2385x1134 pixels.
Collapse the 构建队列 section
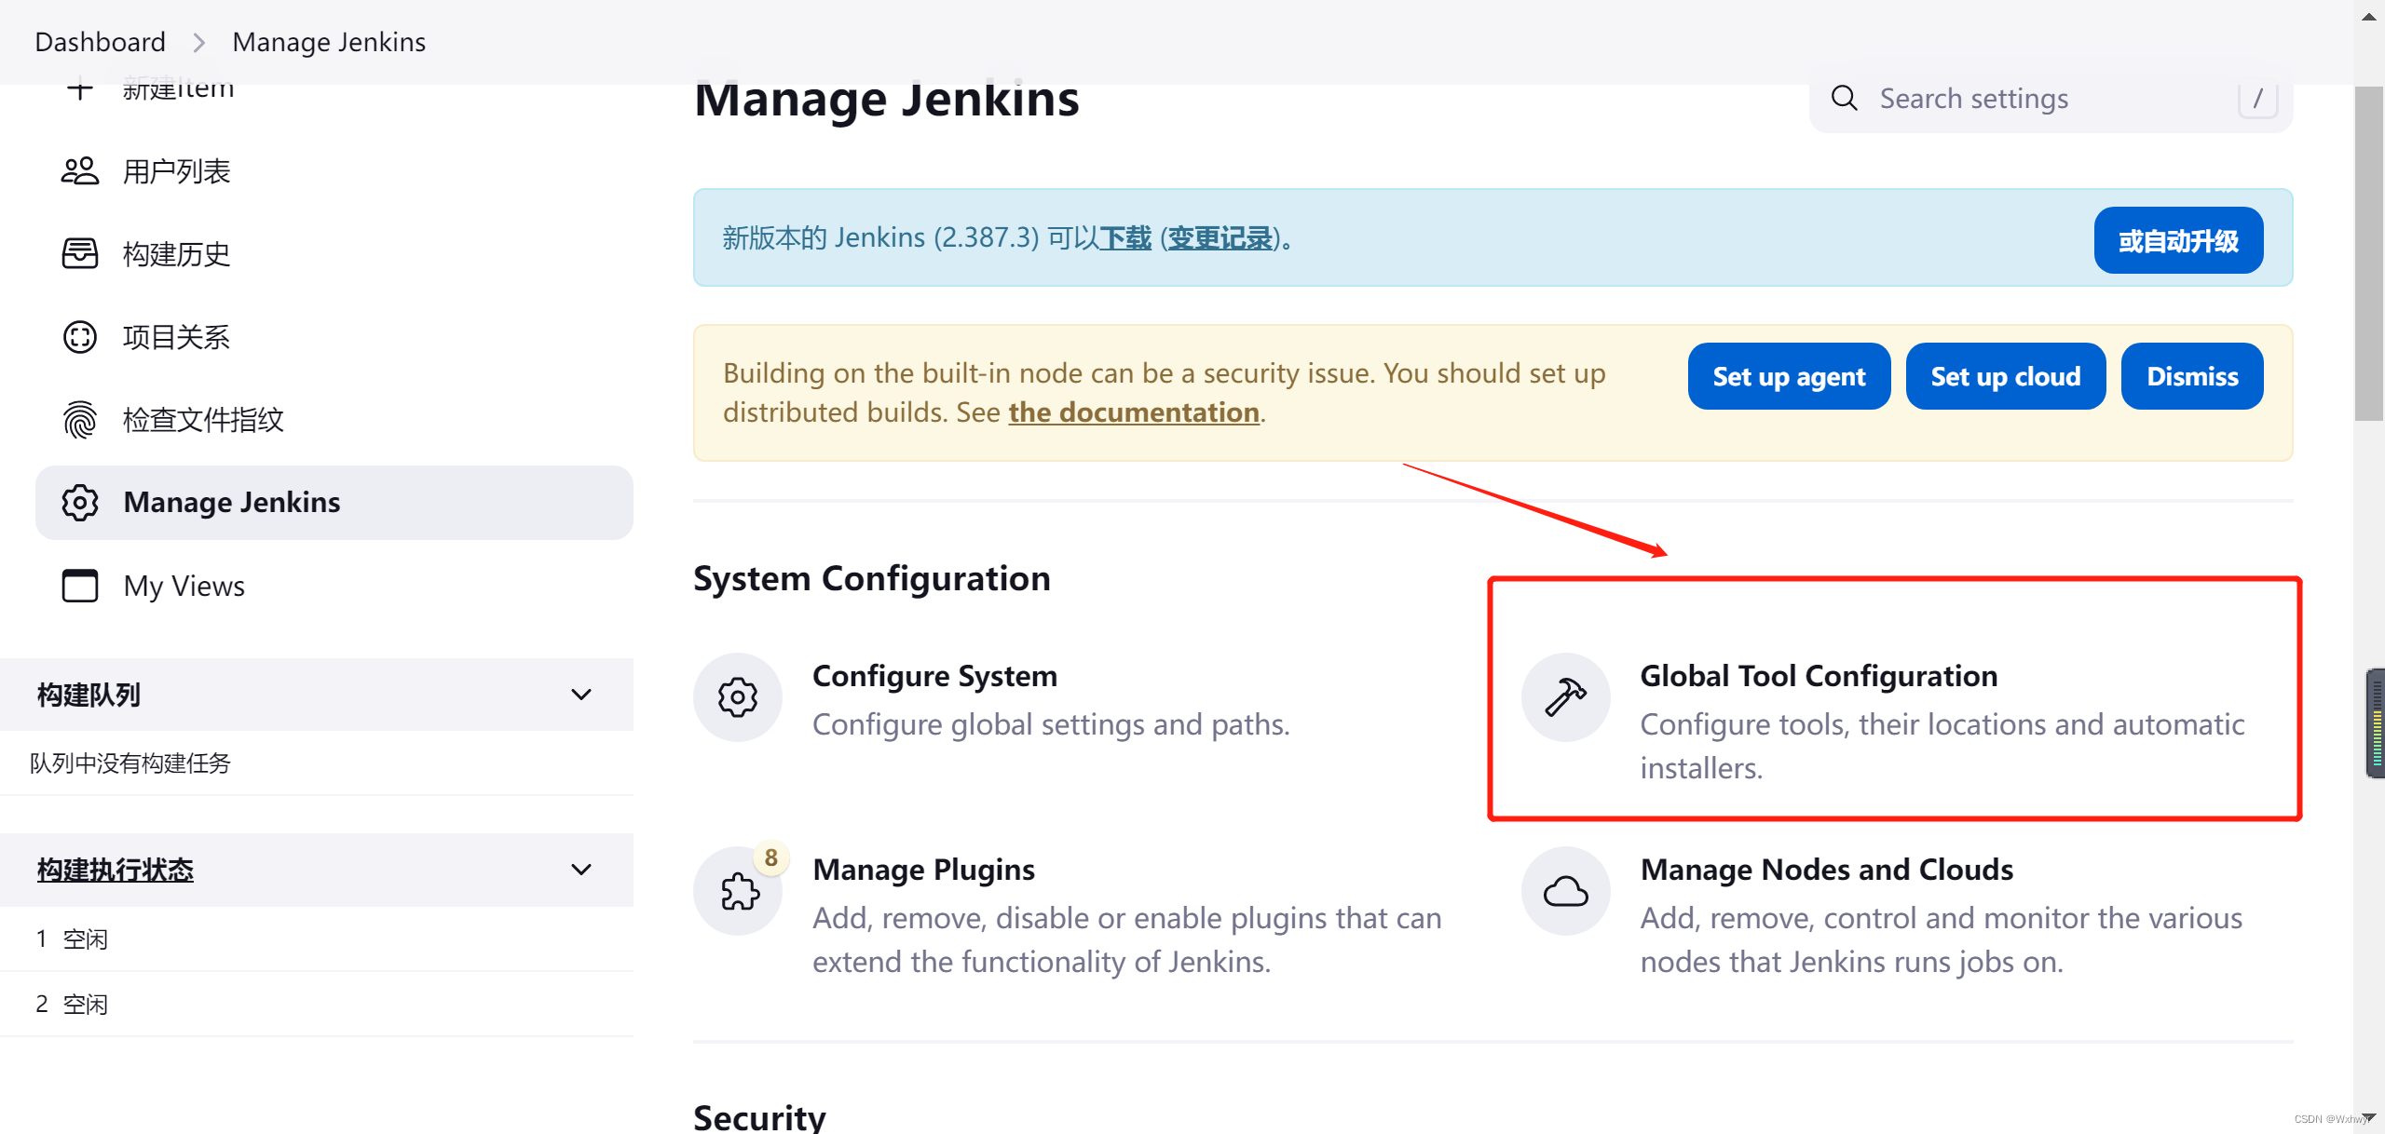pos(581,694)
